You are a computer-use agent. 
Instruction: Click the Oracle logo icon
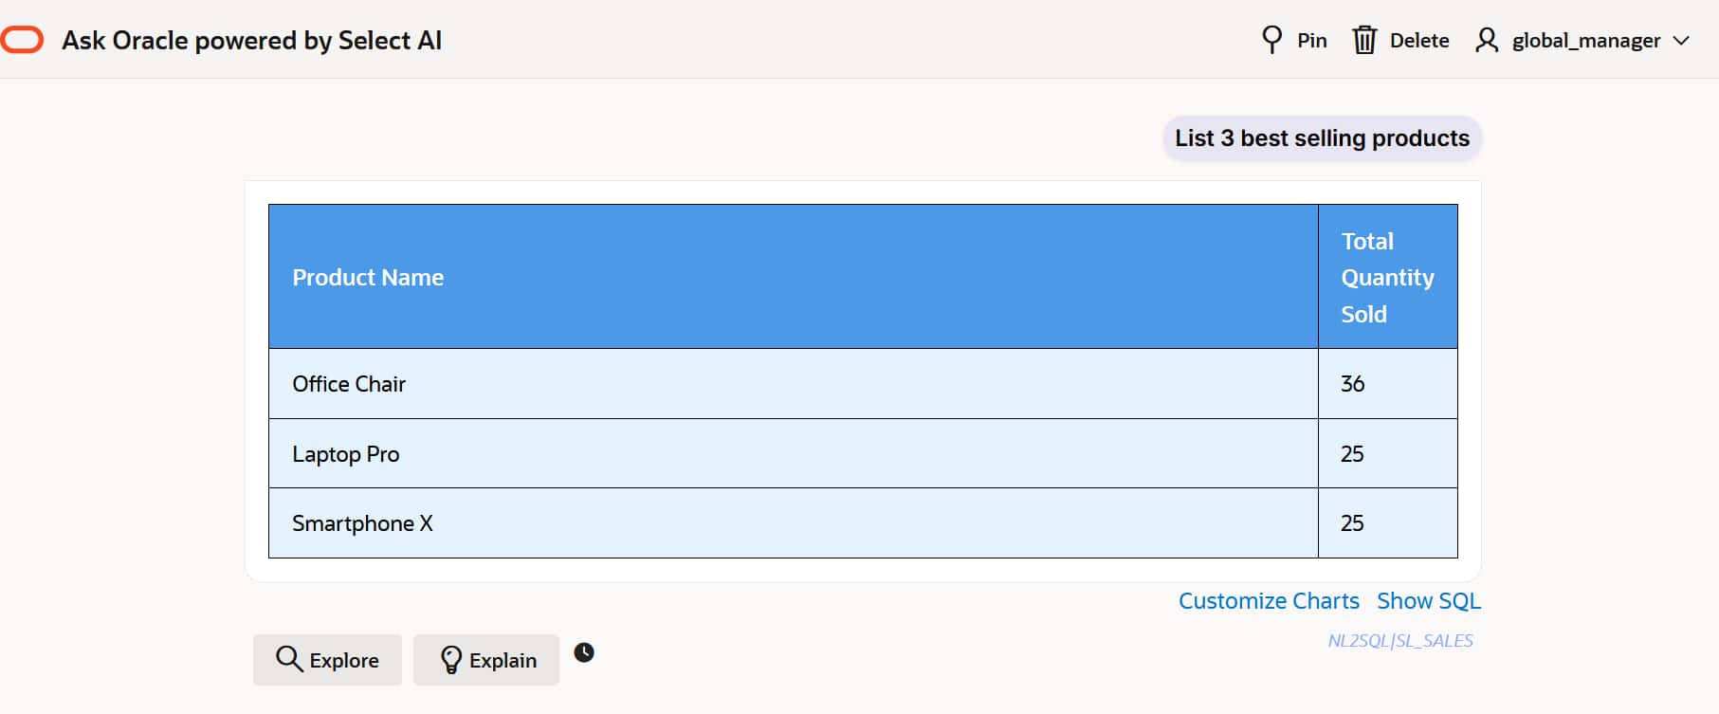[22, 40]
